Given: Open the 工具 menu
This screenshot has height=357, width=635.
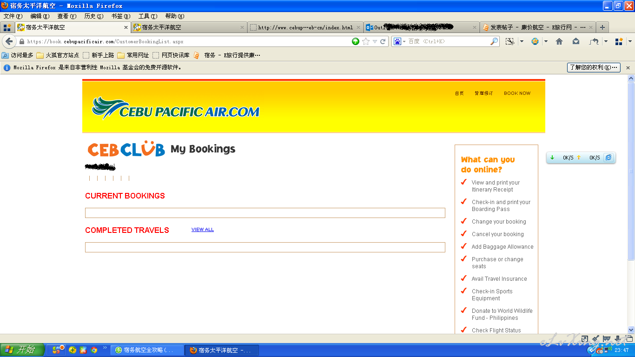Looking at the screenshot, I should tap(148, 16).
